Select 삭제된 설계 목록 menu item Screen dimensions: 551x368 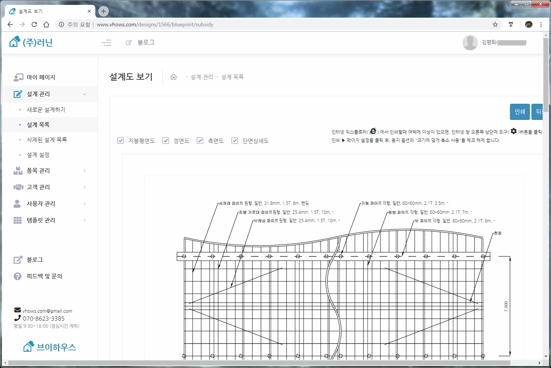[x=47, y=140]
